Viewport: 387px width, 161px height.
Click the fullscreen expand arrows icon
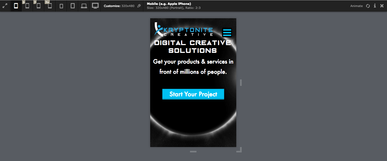[5, 6]
